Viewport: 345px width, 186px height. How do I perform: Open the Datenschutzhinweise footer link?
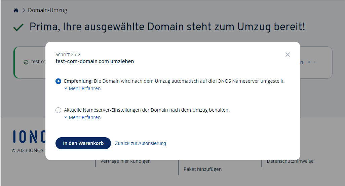pyautogui.click(x=290, y=161)
